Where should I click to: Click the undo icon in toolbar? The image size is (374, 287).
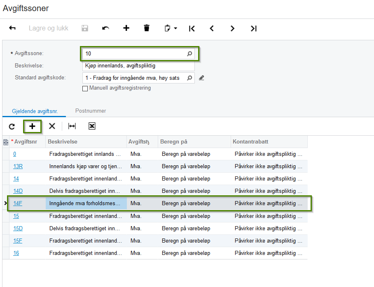point(106,28)
